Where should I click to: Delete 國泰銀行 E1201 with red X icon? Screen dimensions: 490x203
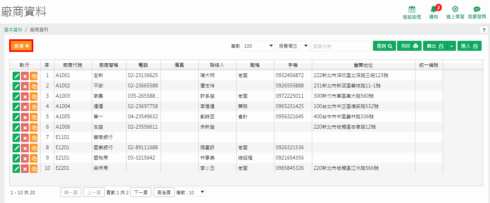[x=25, y=148]
